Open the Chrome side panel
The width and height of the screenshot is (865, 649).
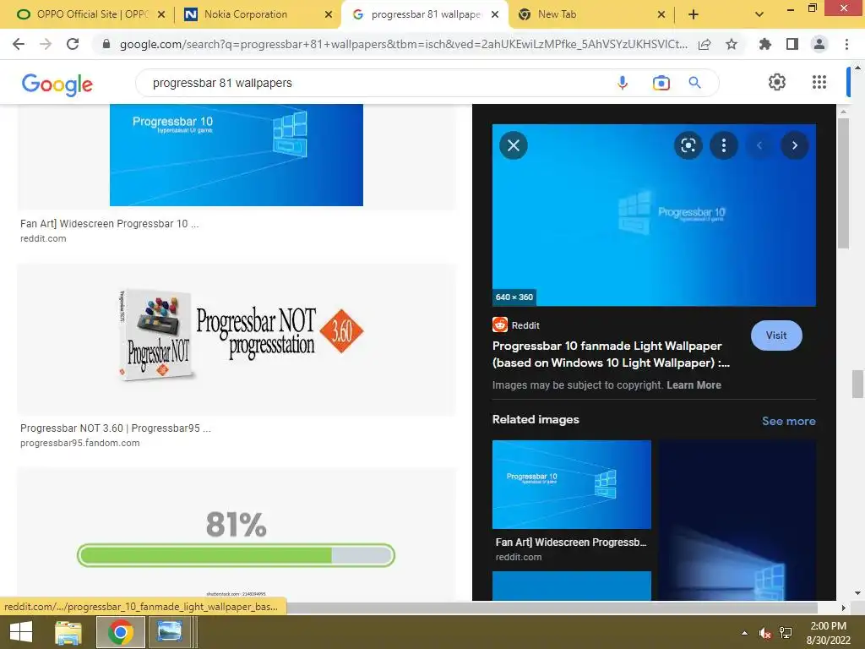792,44
